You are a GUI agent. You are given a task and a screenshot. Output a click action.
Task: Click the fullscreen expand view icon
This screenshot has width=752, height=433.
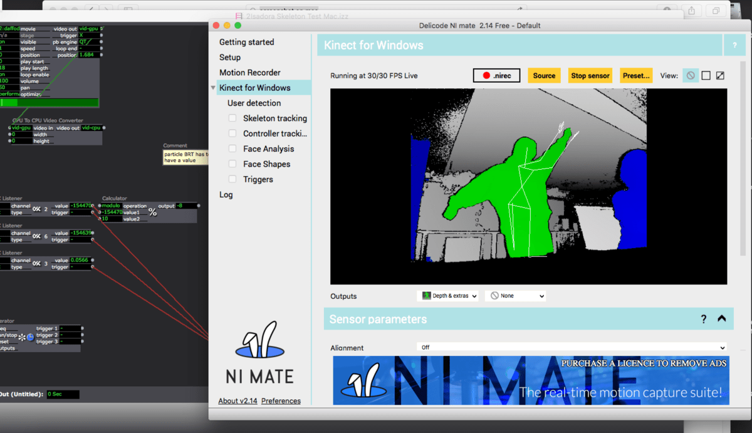720,76
